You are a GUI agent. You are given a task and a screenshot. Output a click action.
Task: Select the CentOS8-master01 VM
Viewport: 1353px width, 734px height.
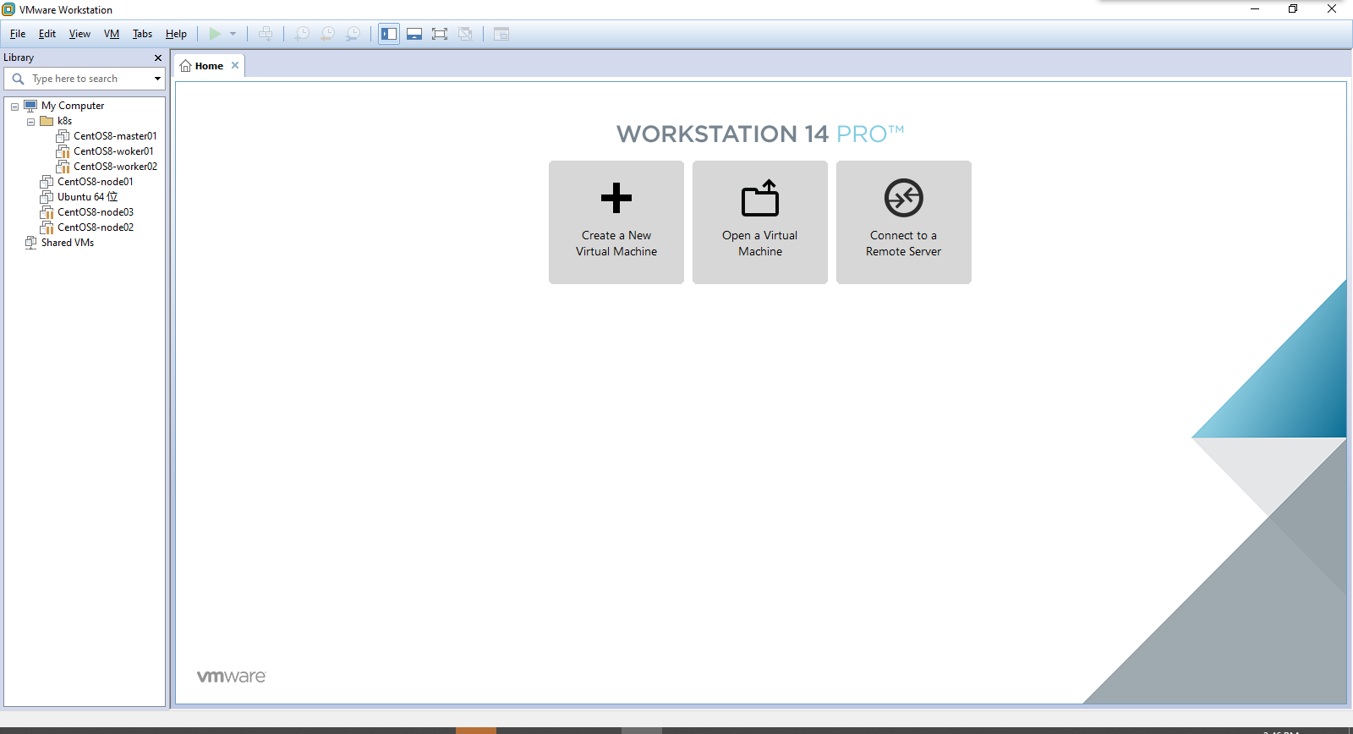115,136
